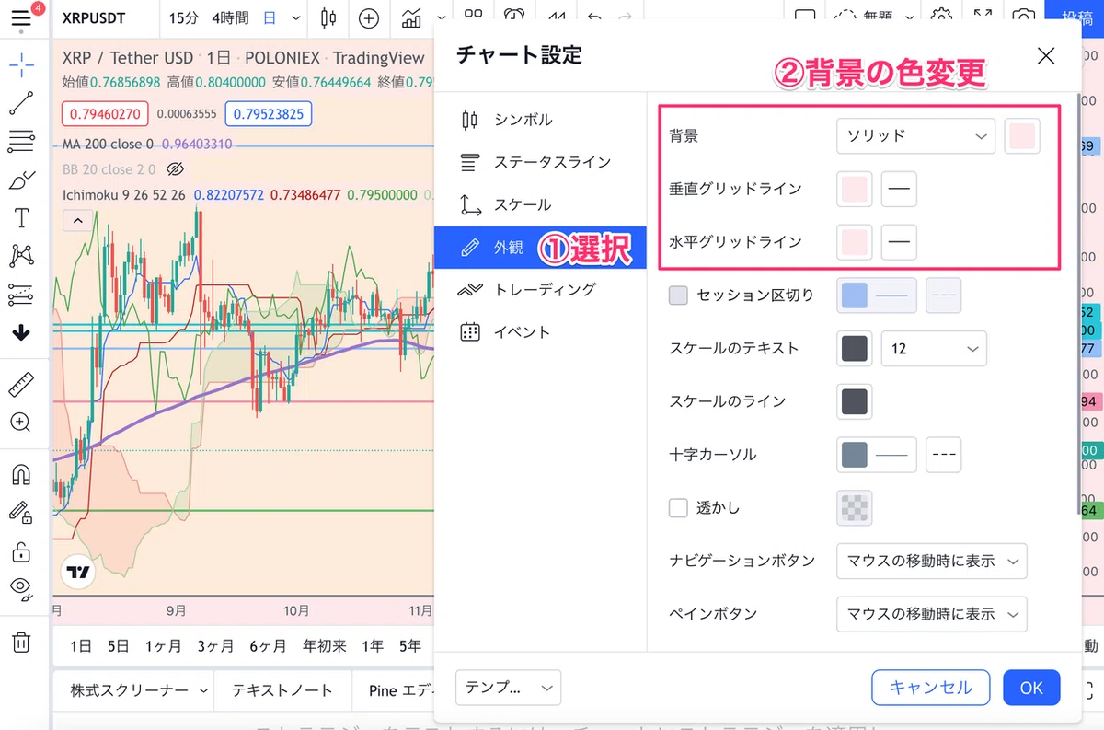Pick the スケールのテキスト color swatch
The height and width of the screenshot is (730, 1104).
click(855, 349)
